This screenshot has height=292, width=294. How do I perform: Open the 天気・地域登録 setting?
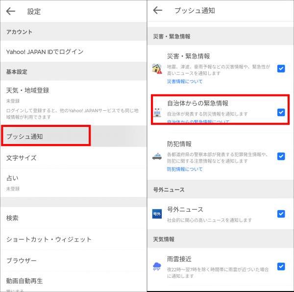click(x=73, y=103)
